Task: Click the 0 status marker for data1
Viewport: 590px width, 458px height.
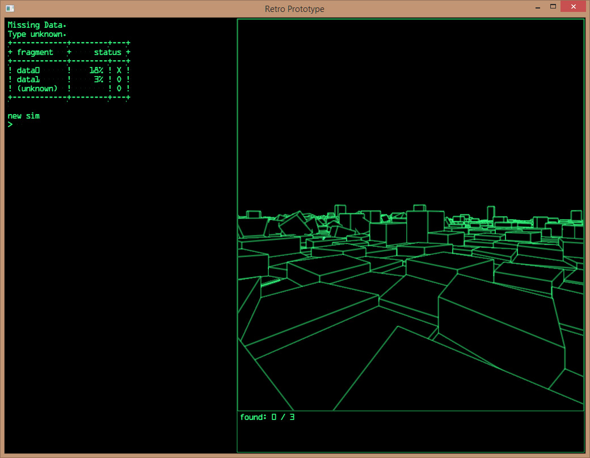Action: [119, 79]
